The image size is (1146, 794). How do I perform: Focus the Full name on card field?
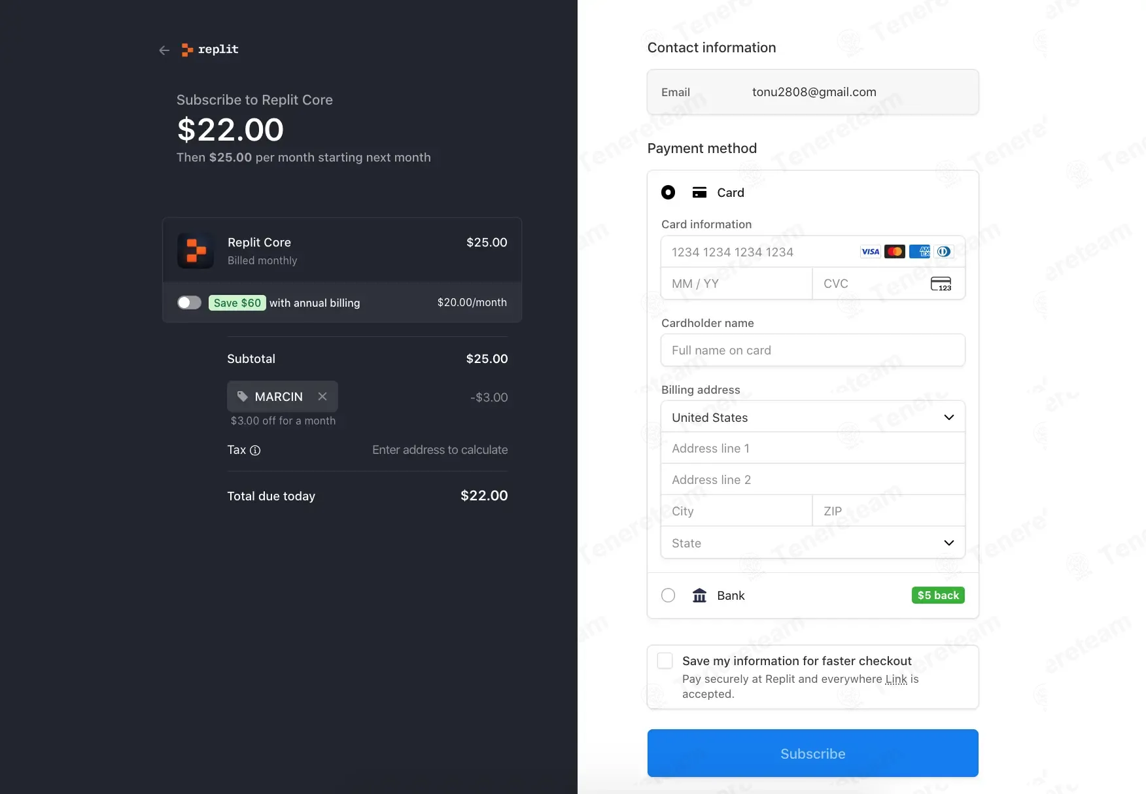[x=812, y=351]
